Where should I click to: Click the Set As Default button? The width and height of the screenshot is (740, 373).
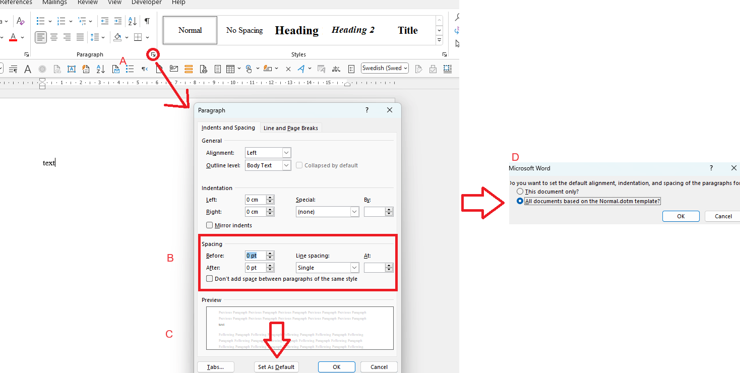tap(276, 367)
